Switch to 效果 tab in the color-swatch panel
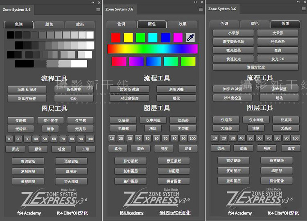 click(x=183, y=24)
